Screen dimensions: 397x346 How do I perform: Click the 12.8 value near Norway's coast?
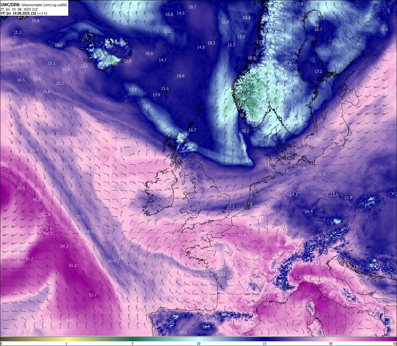[225, 22]
